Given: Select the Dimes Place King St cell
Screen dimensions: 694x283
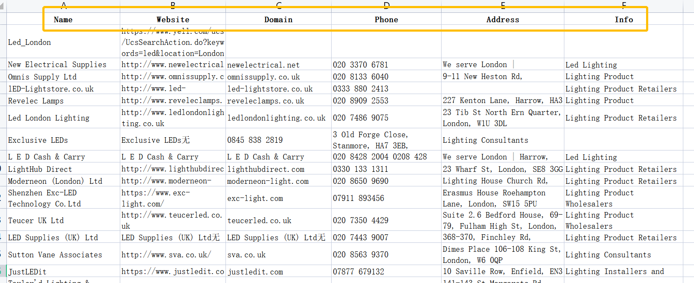Looking at the screenshot, I should tap(503, 254).
